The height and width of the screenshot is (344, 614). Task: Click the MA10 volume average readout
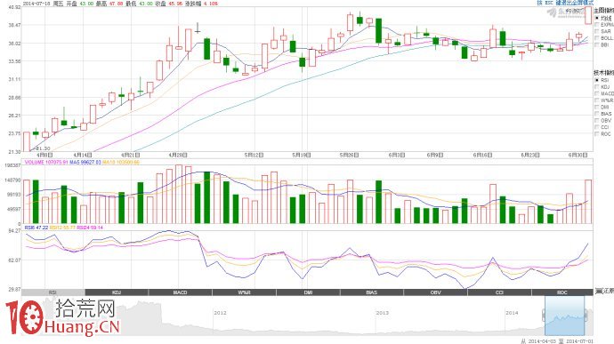point(121,162)
